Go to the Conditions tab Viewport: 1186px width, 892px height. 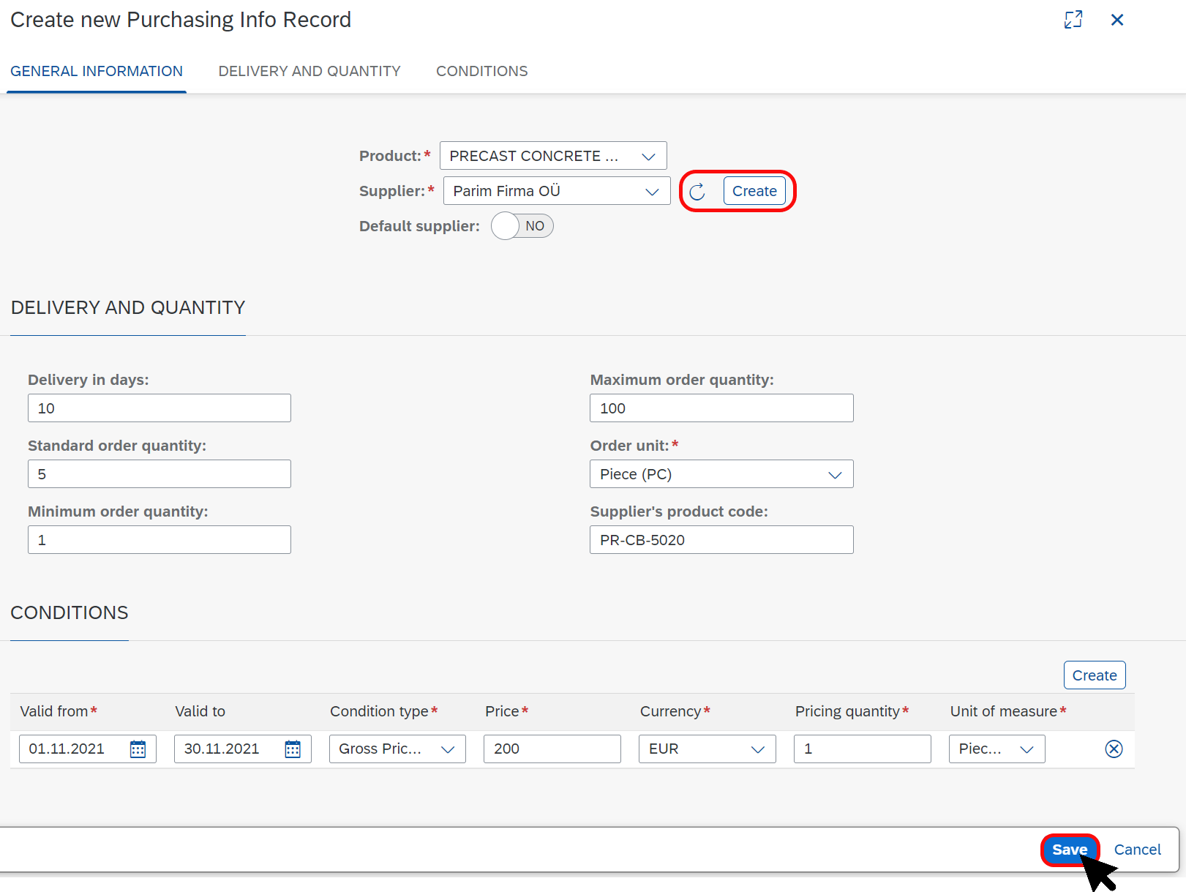click(x=481, y=71)
